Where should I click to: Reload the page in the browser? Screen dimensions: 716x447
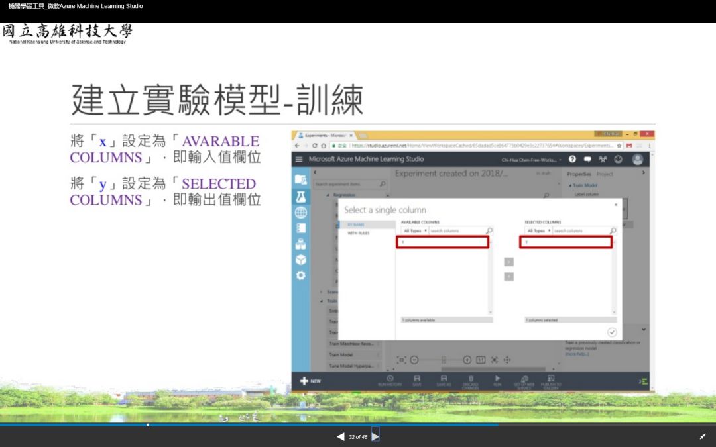[x=314, y=146]
